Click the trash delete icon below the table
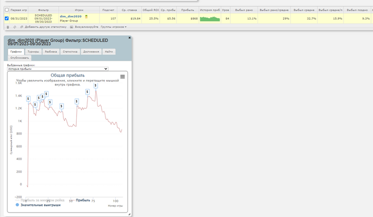 pos(8,27)
